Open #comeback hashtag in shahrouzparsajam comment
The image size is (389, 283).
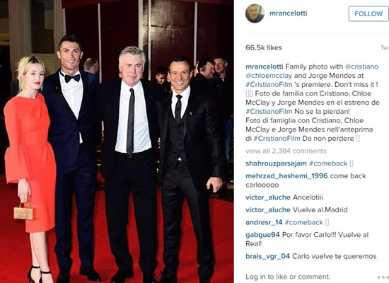[328, 163]
